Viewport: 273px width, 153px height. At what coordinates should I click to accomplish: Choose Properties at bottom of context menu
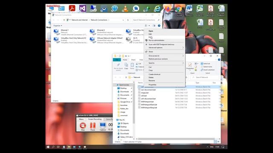tap(165, 85)
